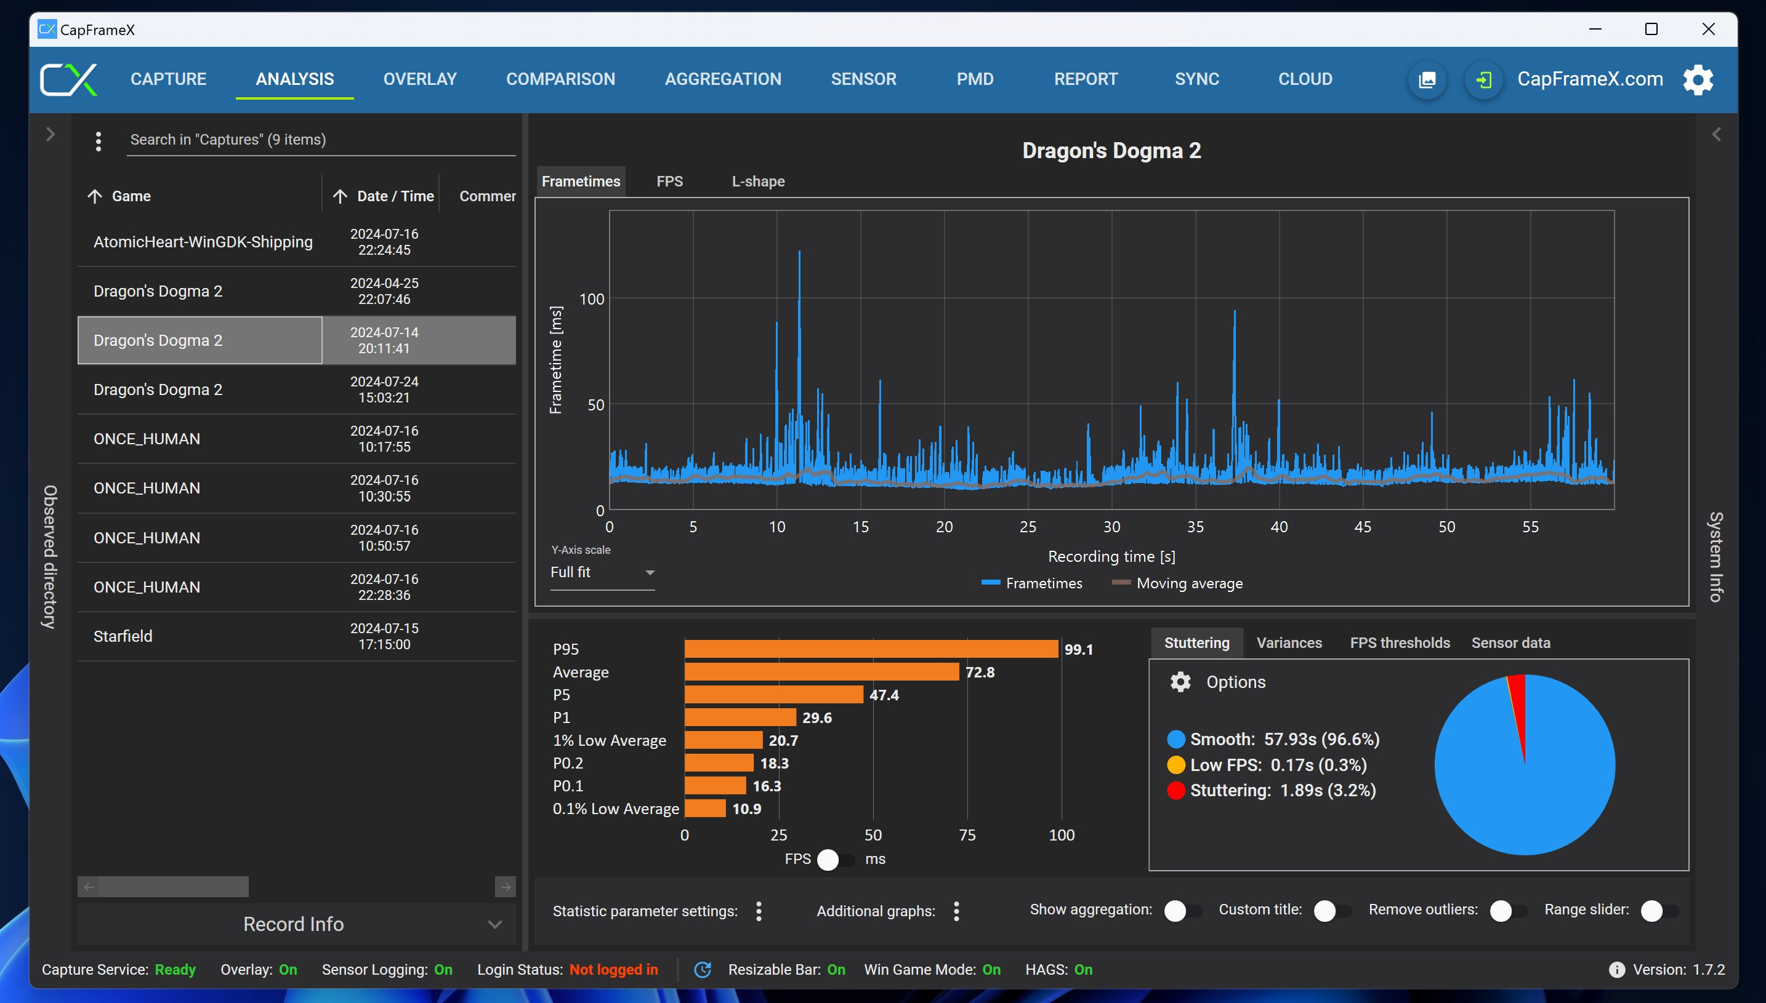
Task: Click the login arrow icon
Action: [1484, 80]
